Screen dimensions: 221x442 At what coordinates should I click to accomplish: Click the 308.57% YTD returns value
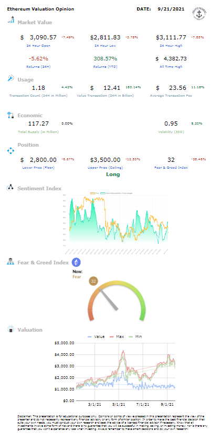pyautogui.click(x=106, y=59)
